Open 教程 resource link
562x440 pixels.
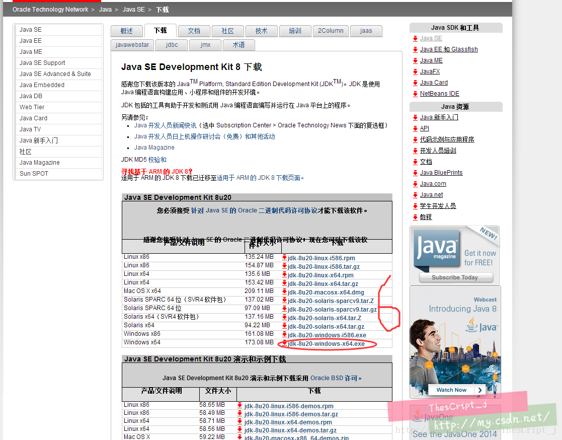tap(426, 217)
